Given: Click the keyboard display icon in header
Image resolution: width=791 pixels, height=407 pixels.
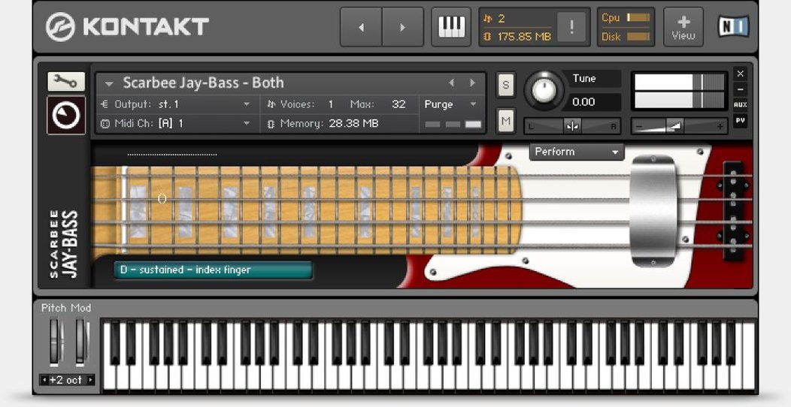Looking at the screenshot, I should (451, 28).
